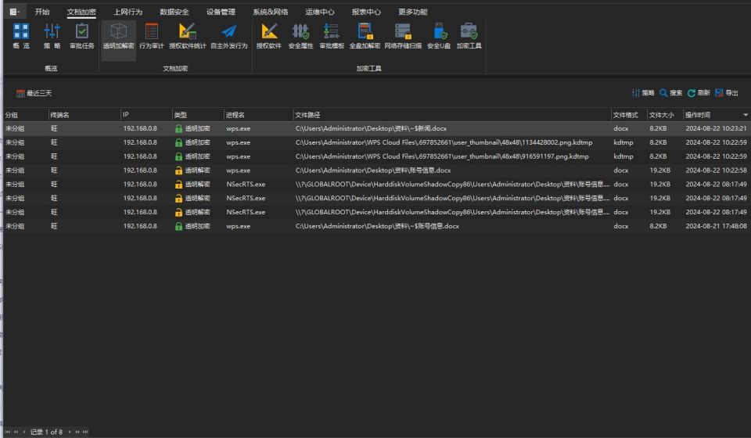The image size is (751, 438).
Task: Open the 最近三天 date filter
Action: pyautogui.click(x=34, y=93)
